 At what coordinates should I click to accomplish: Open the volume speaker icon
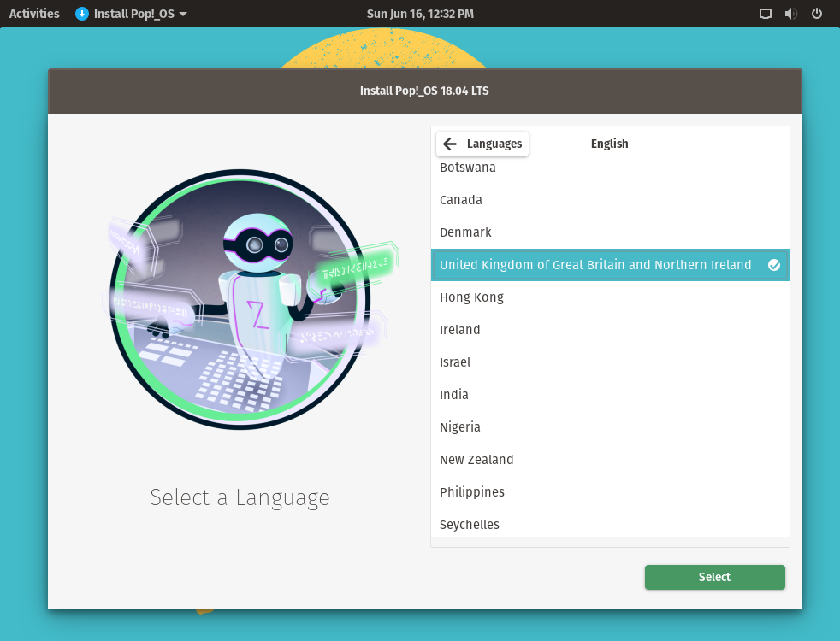click(x=790, y=14)
